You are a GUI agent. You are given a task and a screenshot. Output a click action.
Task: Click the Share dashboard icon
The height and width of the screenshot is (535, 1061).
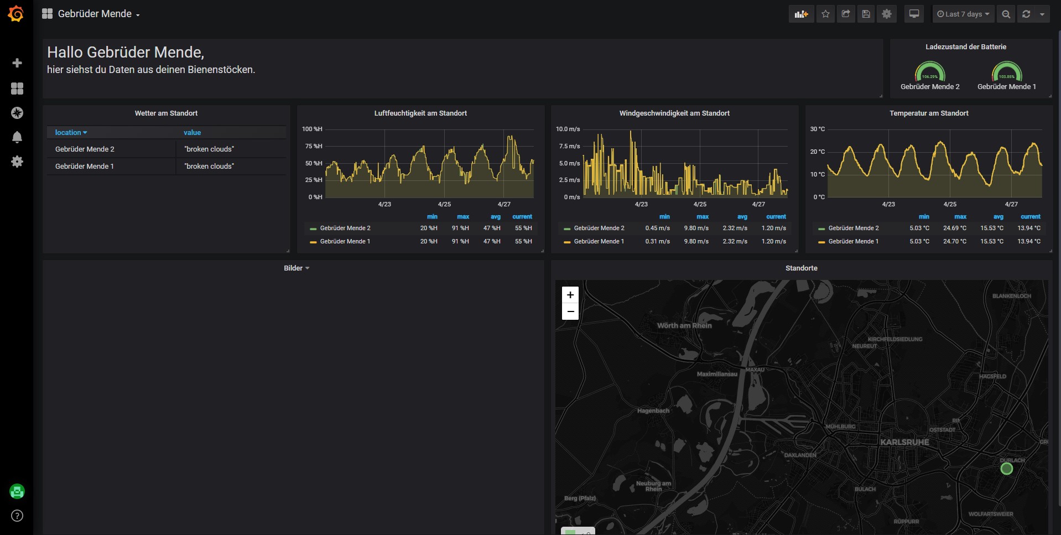tap(846, 14)
